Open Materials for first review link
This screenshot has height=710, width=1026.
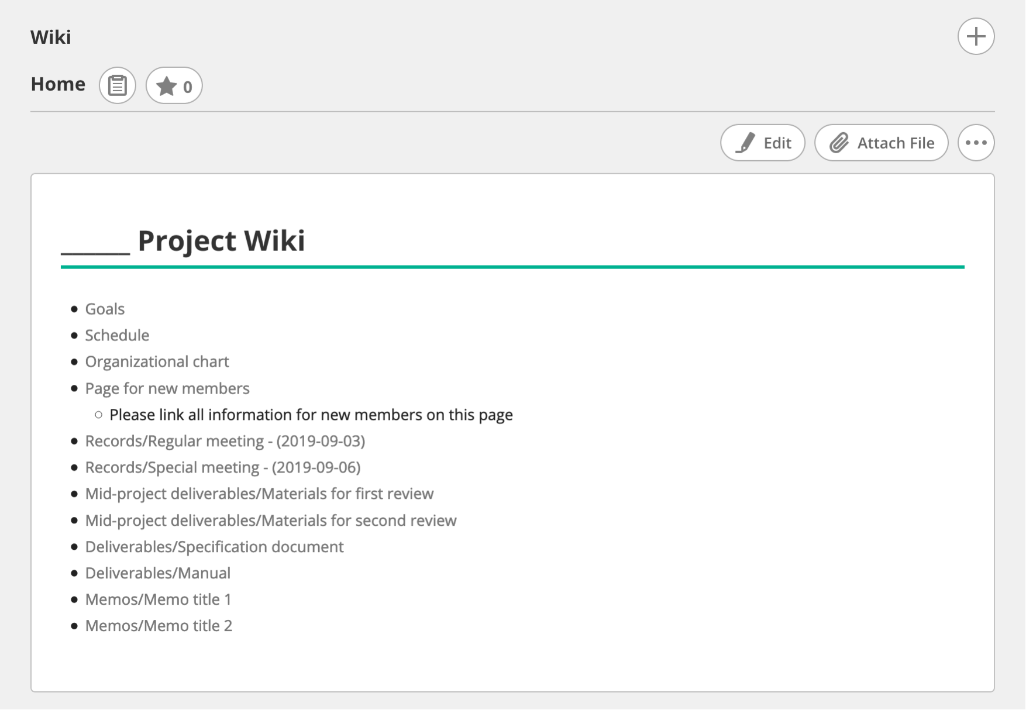click(259, 494)
